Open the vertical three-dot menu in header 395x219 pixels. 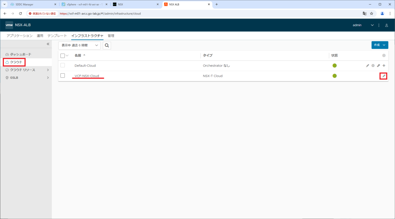(x=379, y=25)
